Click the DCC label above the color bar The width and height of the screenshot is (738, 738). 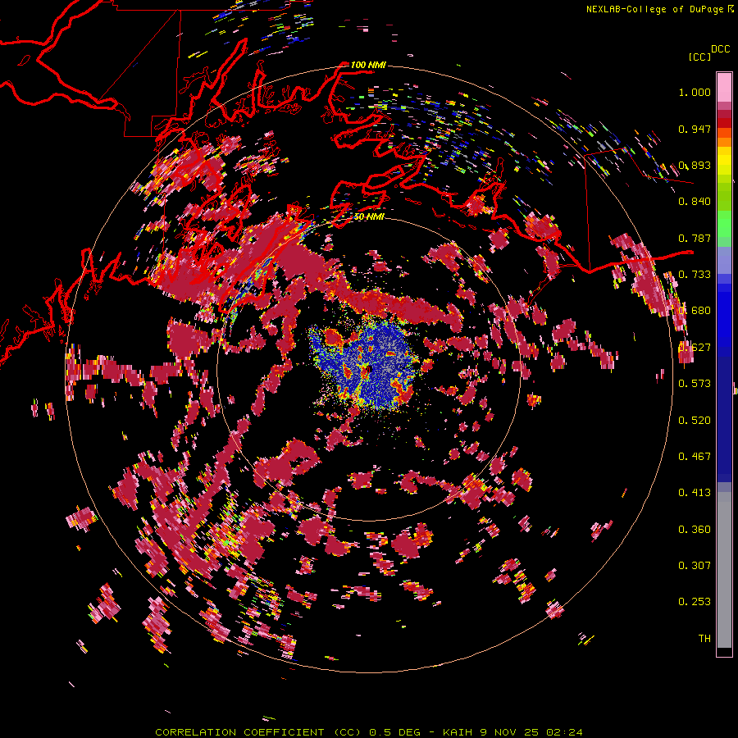[720, 49]
